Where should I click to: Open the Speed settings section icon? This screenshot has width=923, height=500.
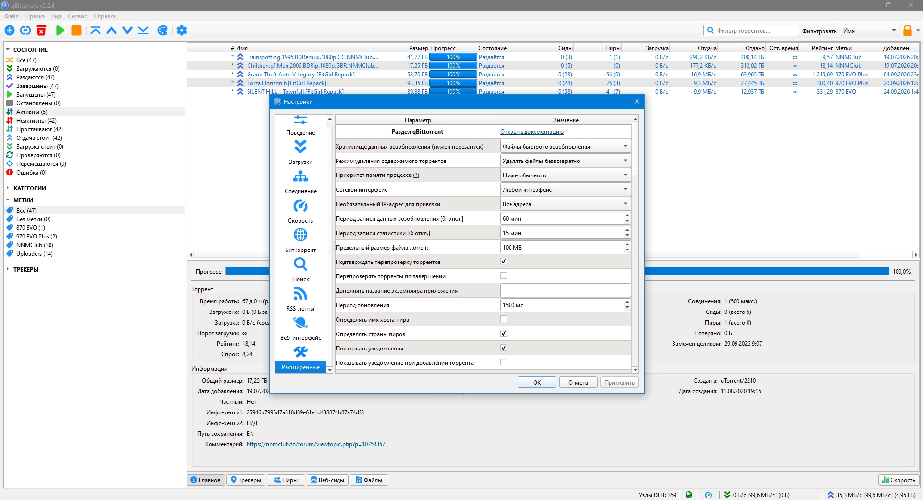(300, 206)
